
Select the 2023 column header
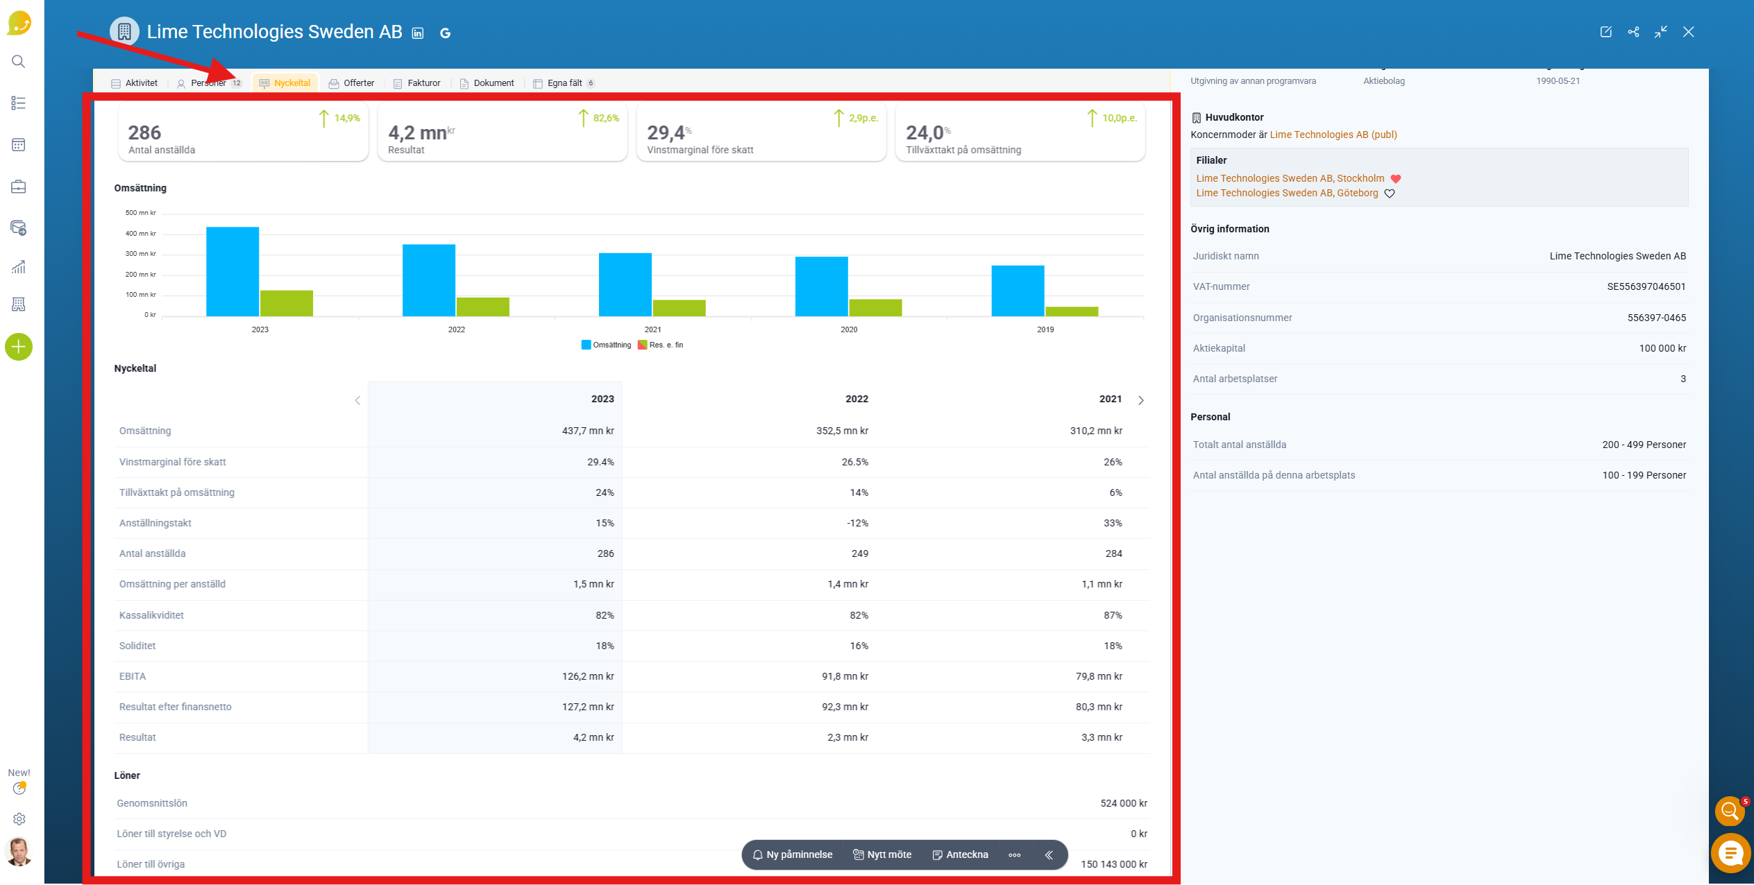point(602,399)
